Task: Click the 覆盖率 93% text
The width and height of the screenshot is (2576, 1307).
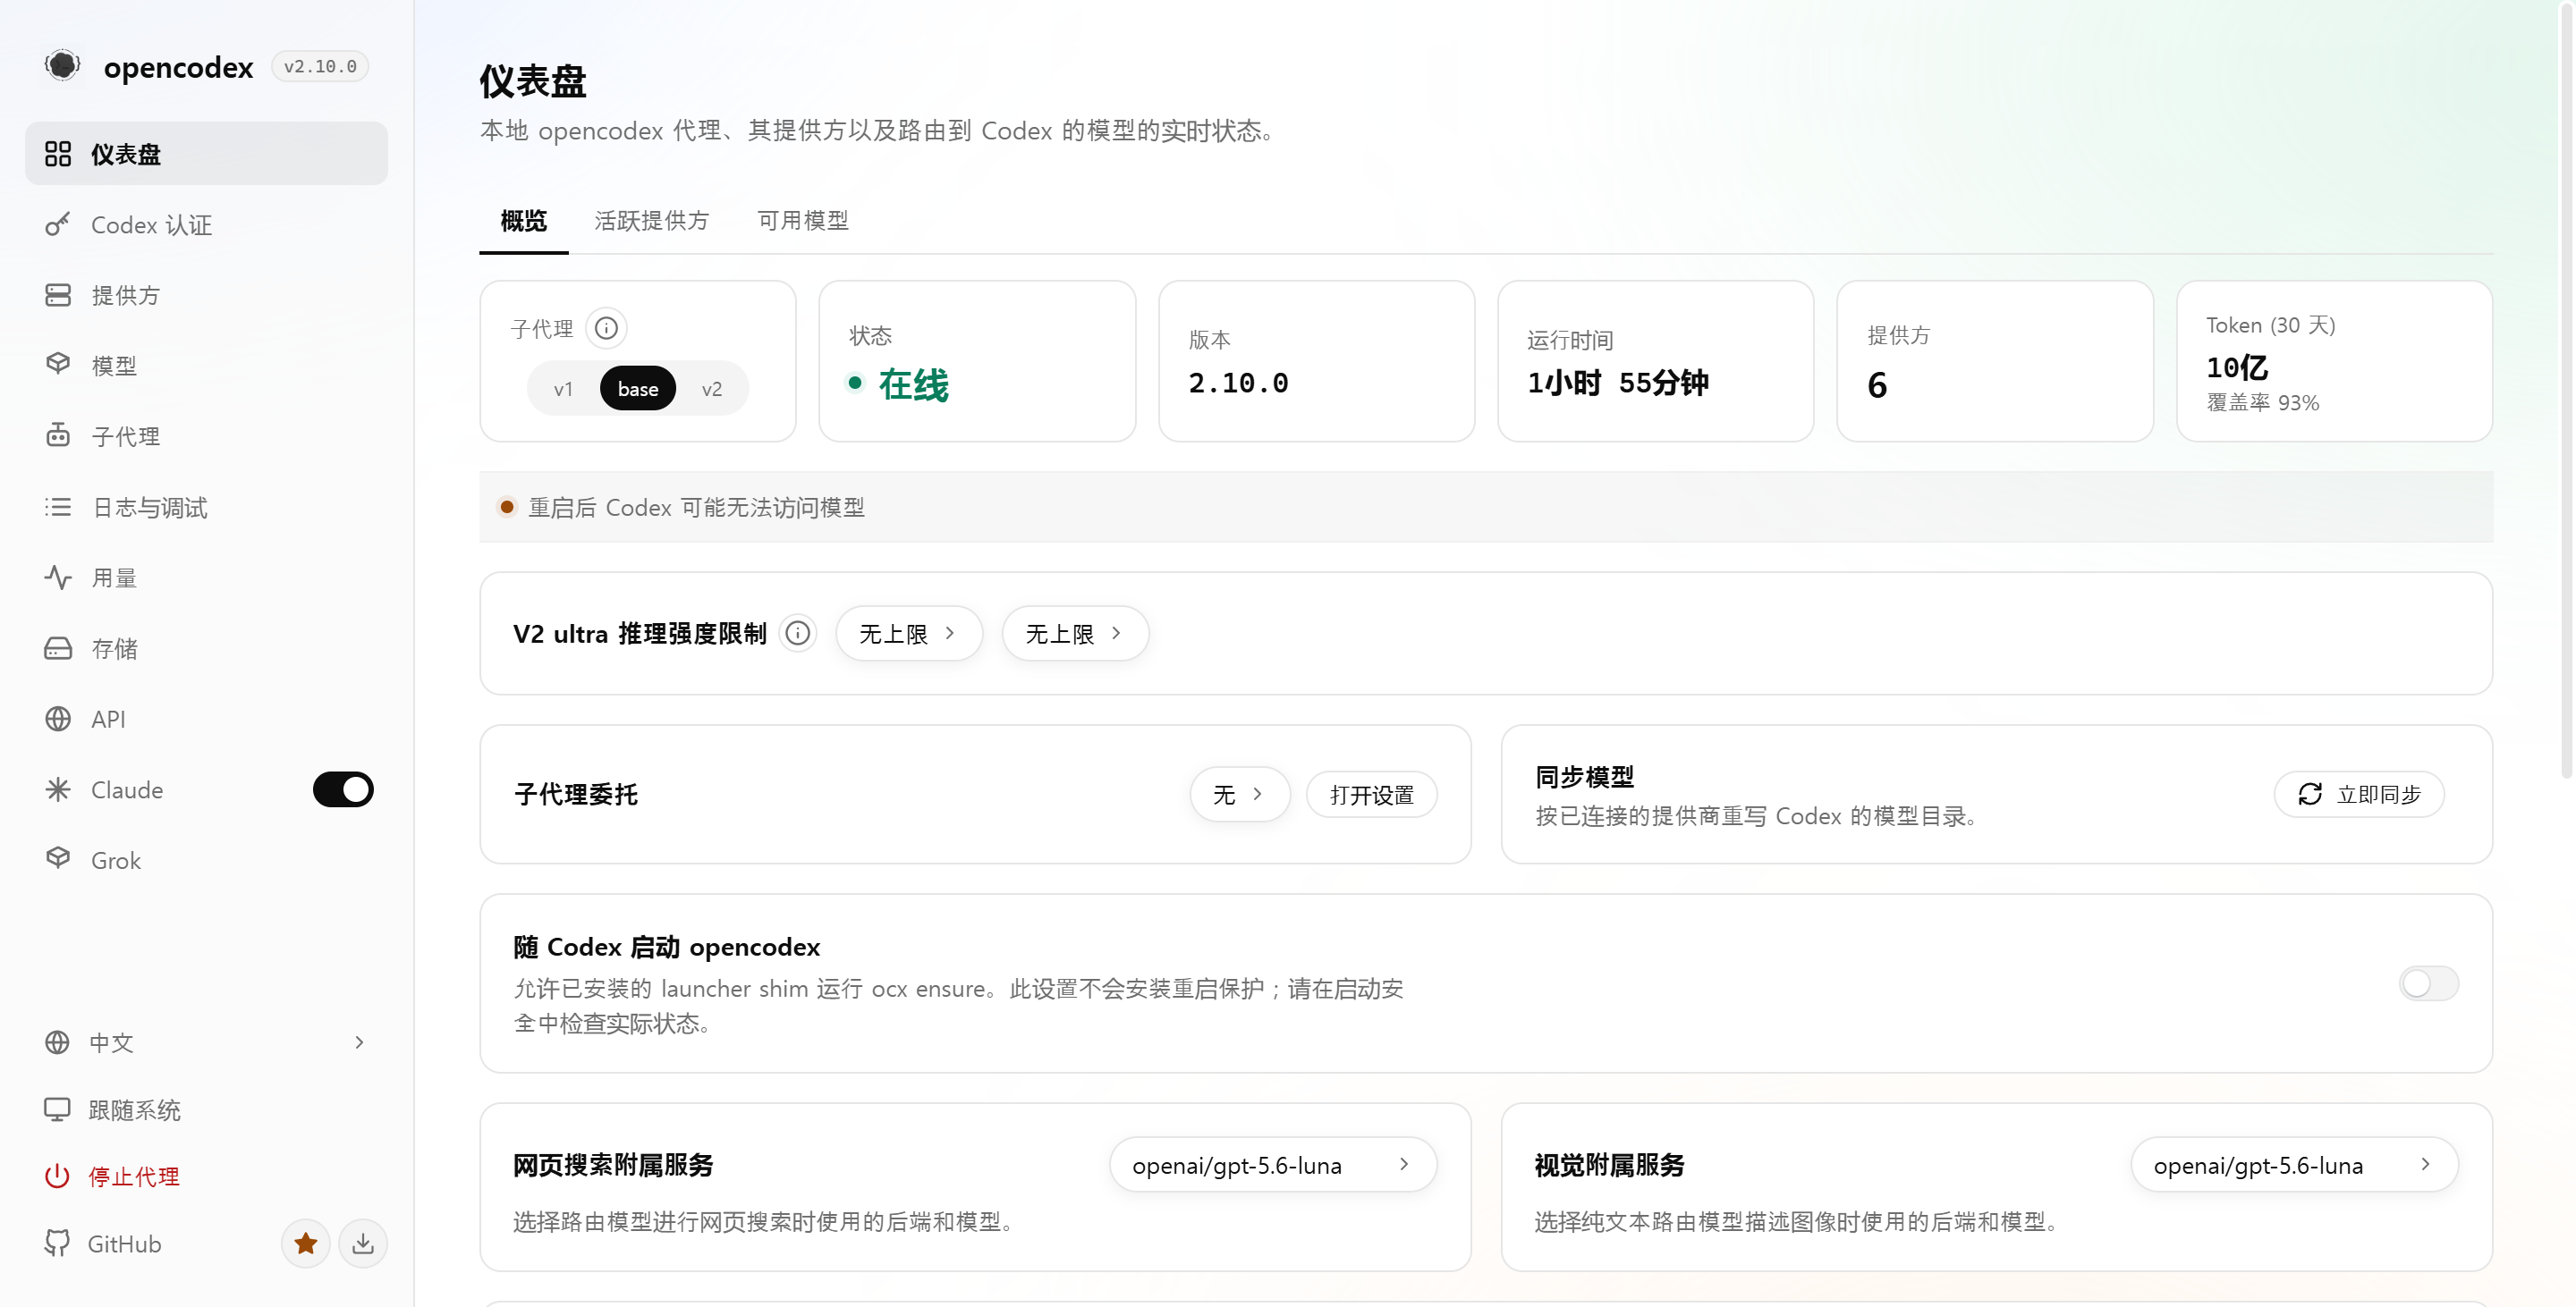Action: (x=2263, y=402)
